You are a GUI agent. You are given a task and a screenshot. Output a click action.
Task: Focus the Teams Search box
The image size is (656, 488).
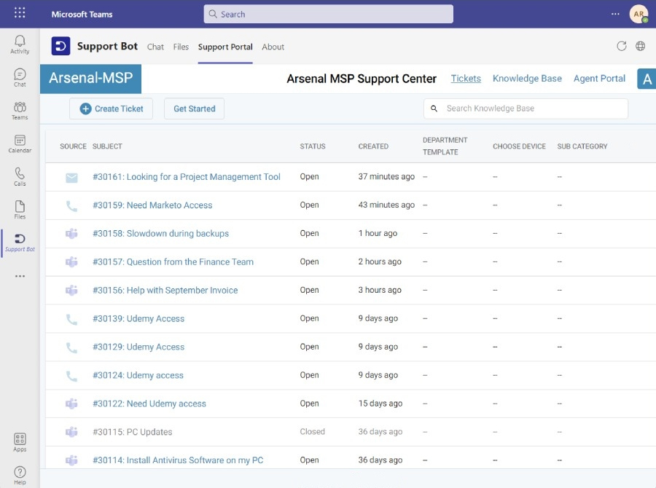(329, 14)
